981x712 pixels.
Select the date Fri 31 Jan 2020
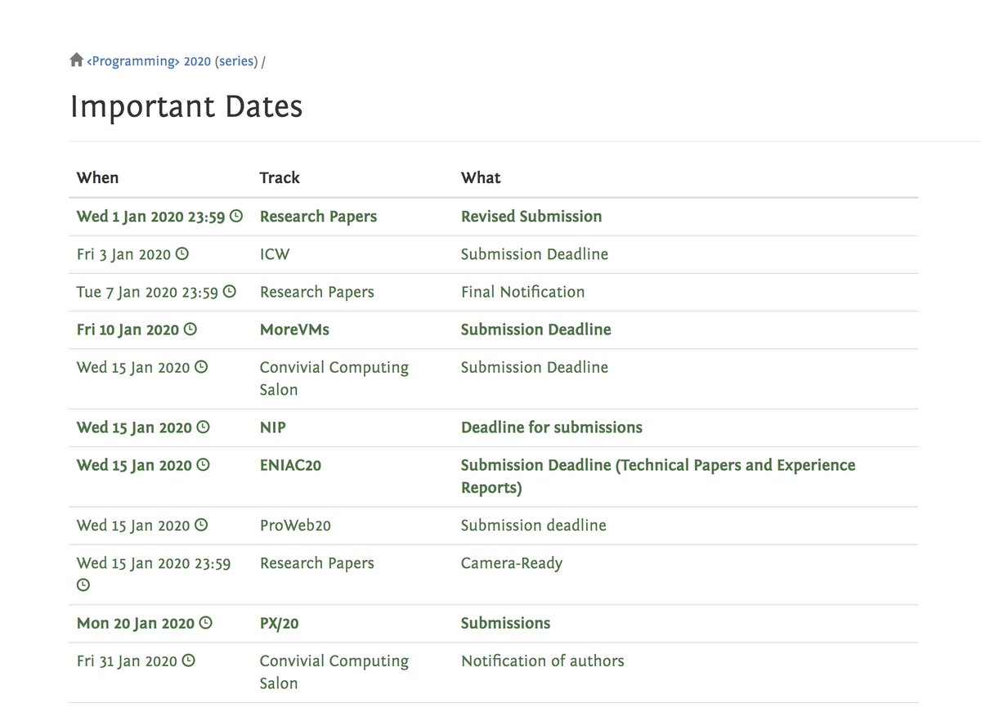click(x=127, y=661)
